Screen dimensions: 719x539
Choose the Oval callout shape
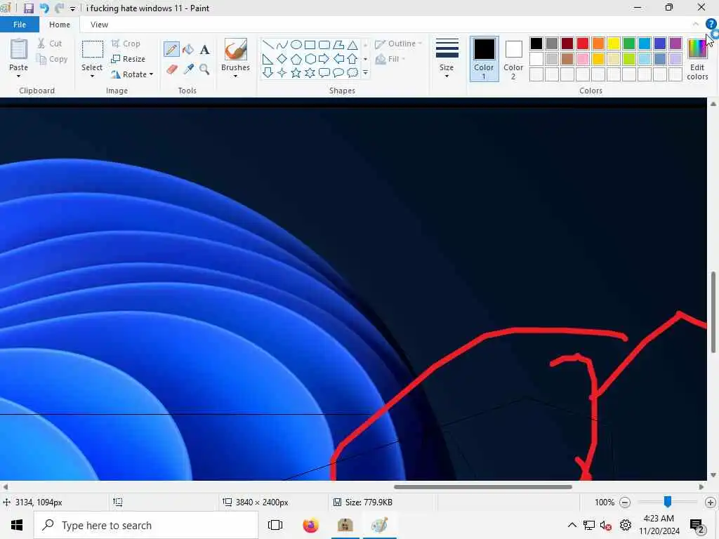click(x=338, y=72)
